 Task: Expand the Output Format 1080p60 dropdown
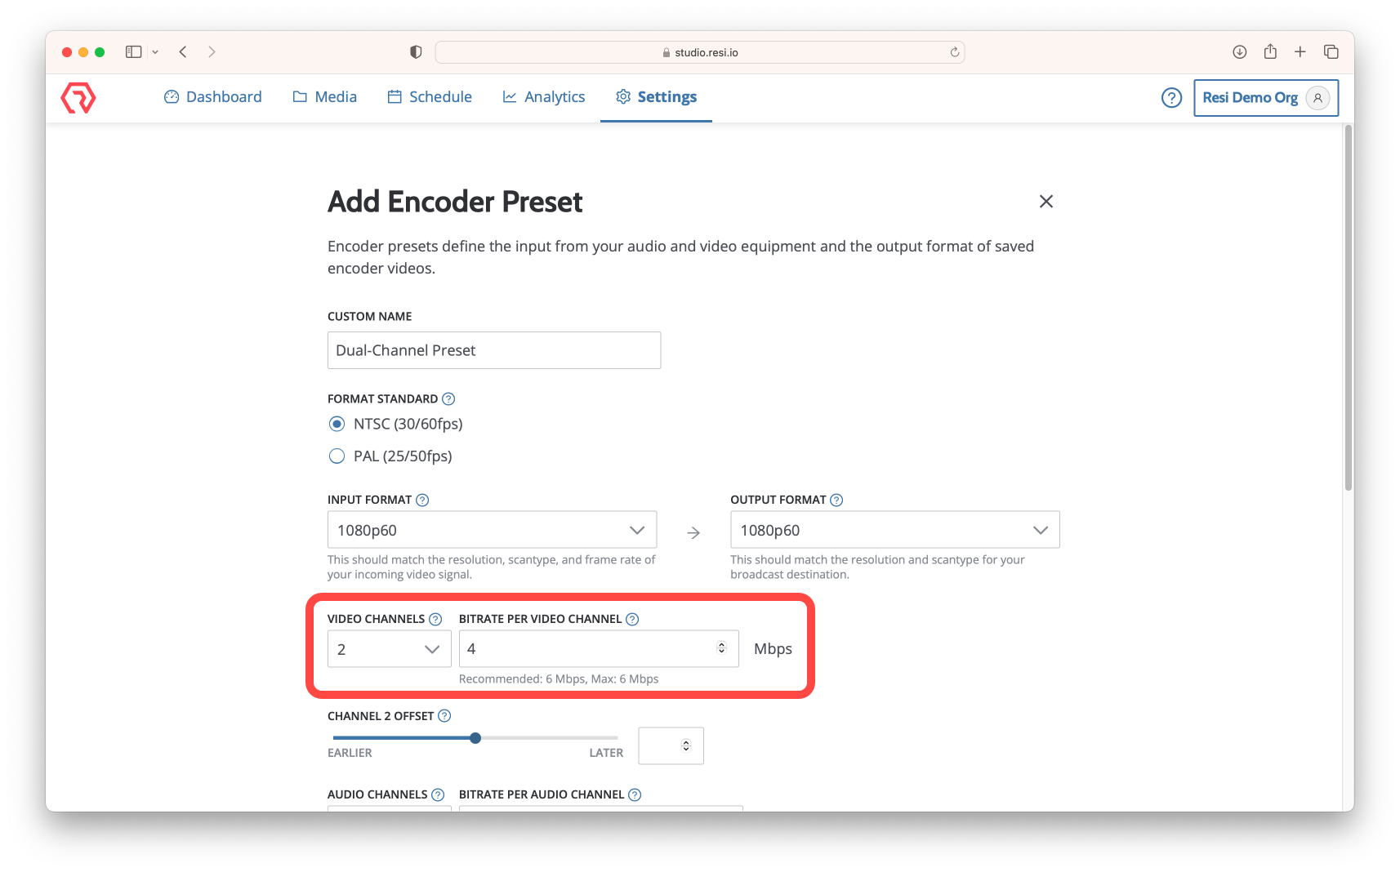pyautogui.click(x=894, y=530)
